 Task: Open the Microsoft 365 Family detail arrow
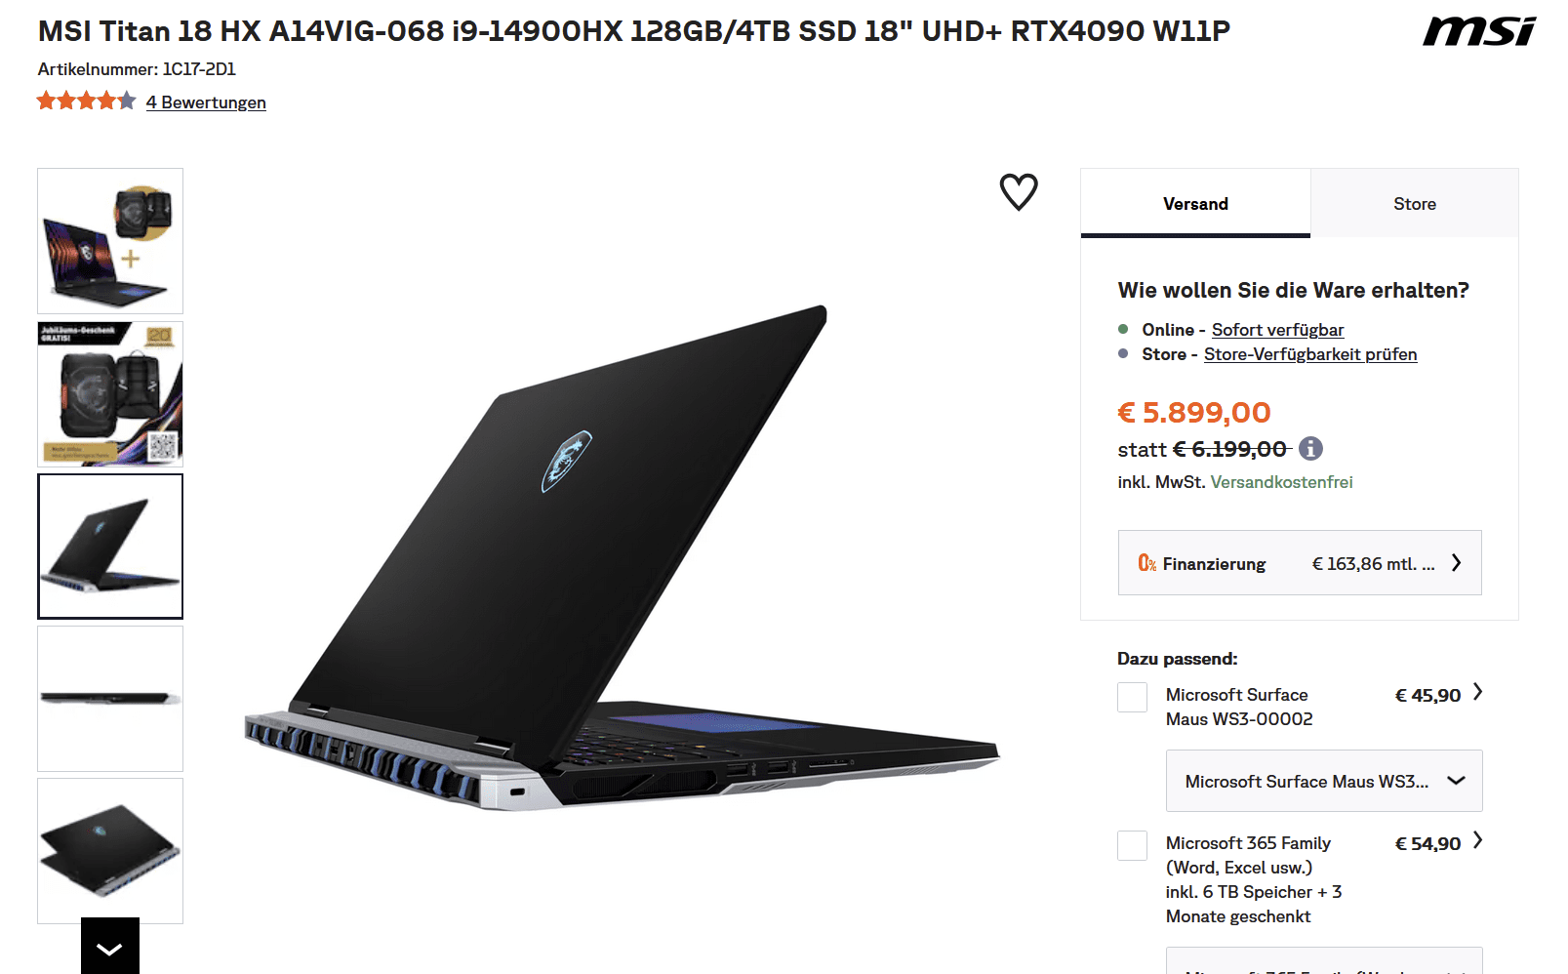1477,840
